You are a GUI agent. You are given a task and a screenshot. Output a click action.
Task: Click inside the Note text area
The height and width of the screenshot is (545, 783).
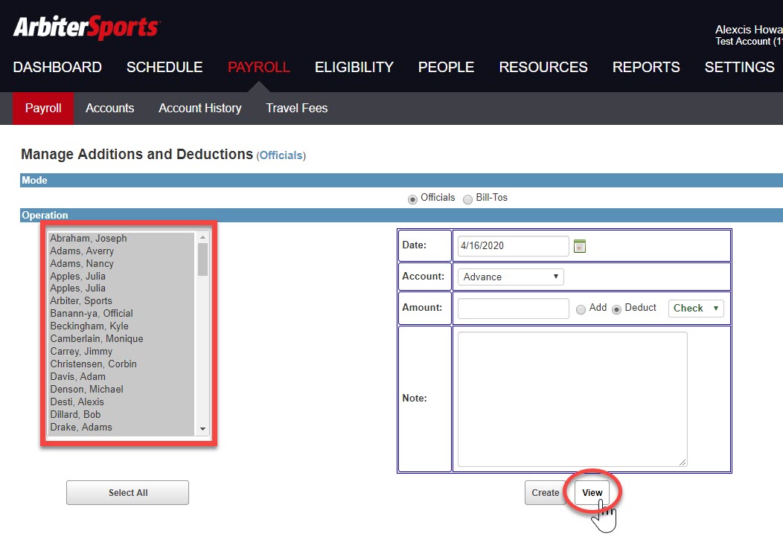(572, 399)
